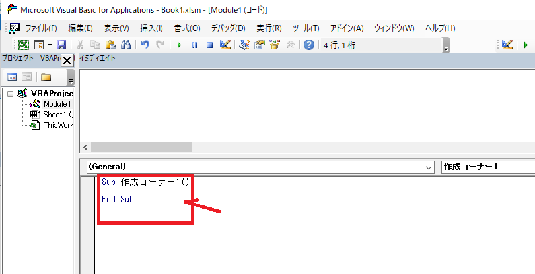Viewport: 535px width, 274px height.
Task: Open the 実行(R) menu
Action: 269,28
